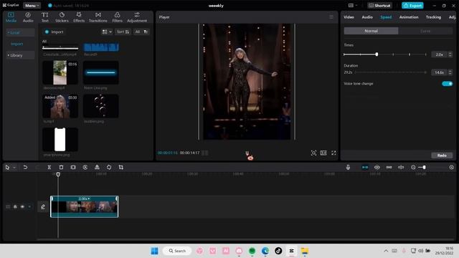Open the Effects panel

pos(79,17)
